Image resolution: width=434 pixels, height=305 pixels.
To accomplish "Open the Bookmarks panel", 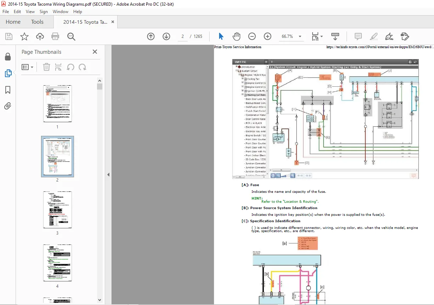I will pos(8,90).
